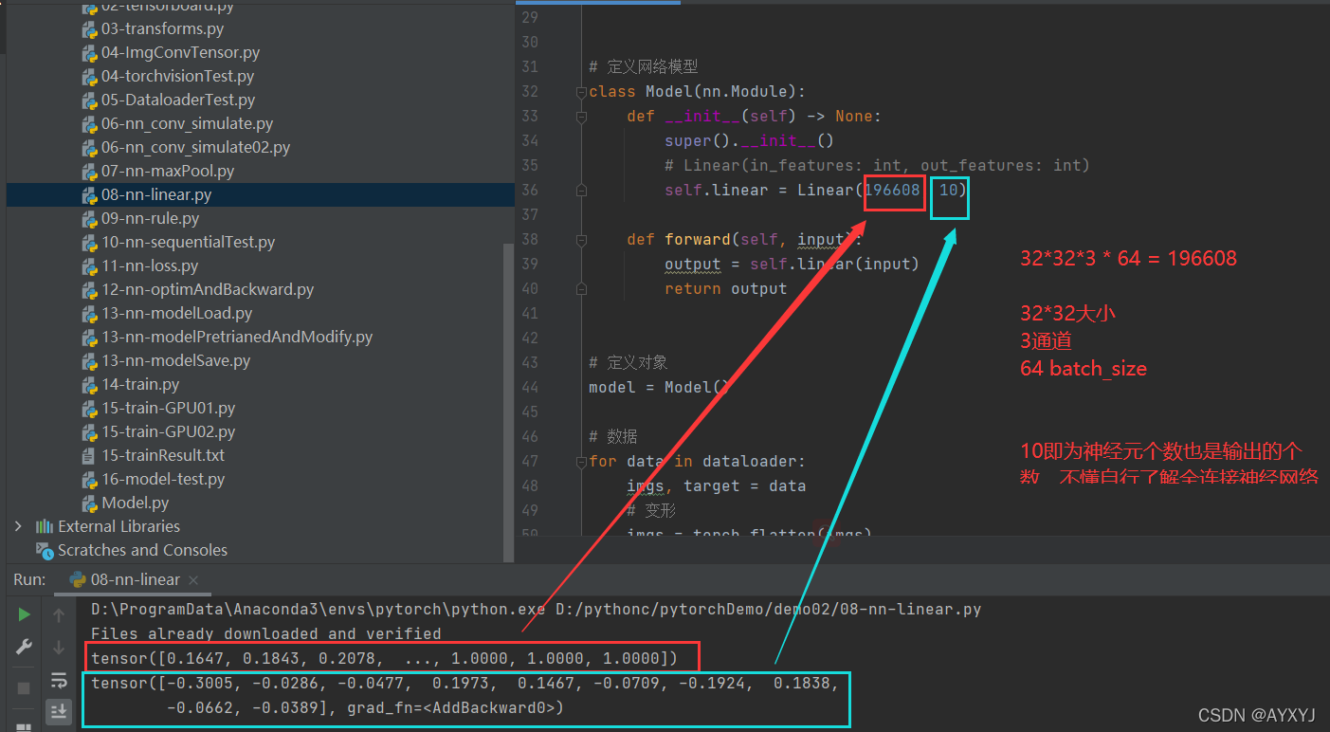Image resolution: width=1330 pixels, height=732 pixels.
Task: Open 13-nn-modelPretrianedAndModify.py file
Action: [x=237, y=337]
